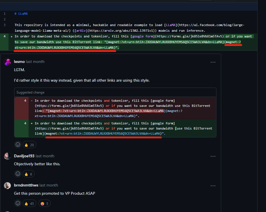
Task: Open the options menu on Daviljoe193's comment
Action: [213, 156]
